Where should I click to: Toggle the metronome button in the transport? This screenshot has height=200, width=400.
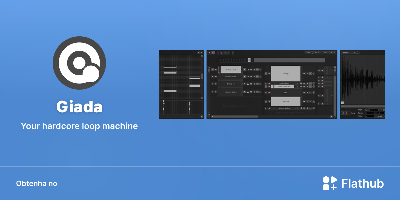pyautogui.click(x=233, y=53)
